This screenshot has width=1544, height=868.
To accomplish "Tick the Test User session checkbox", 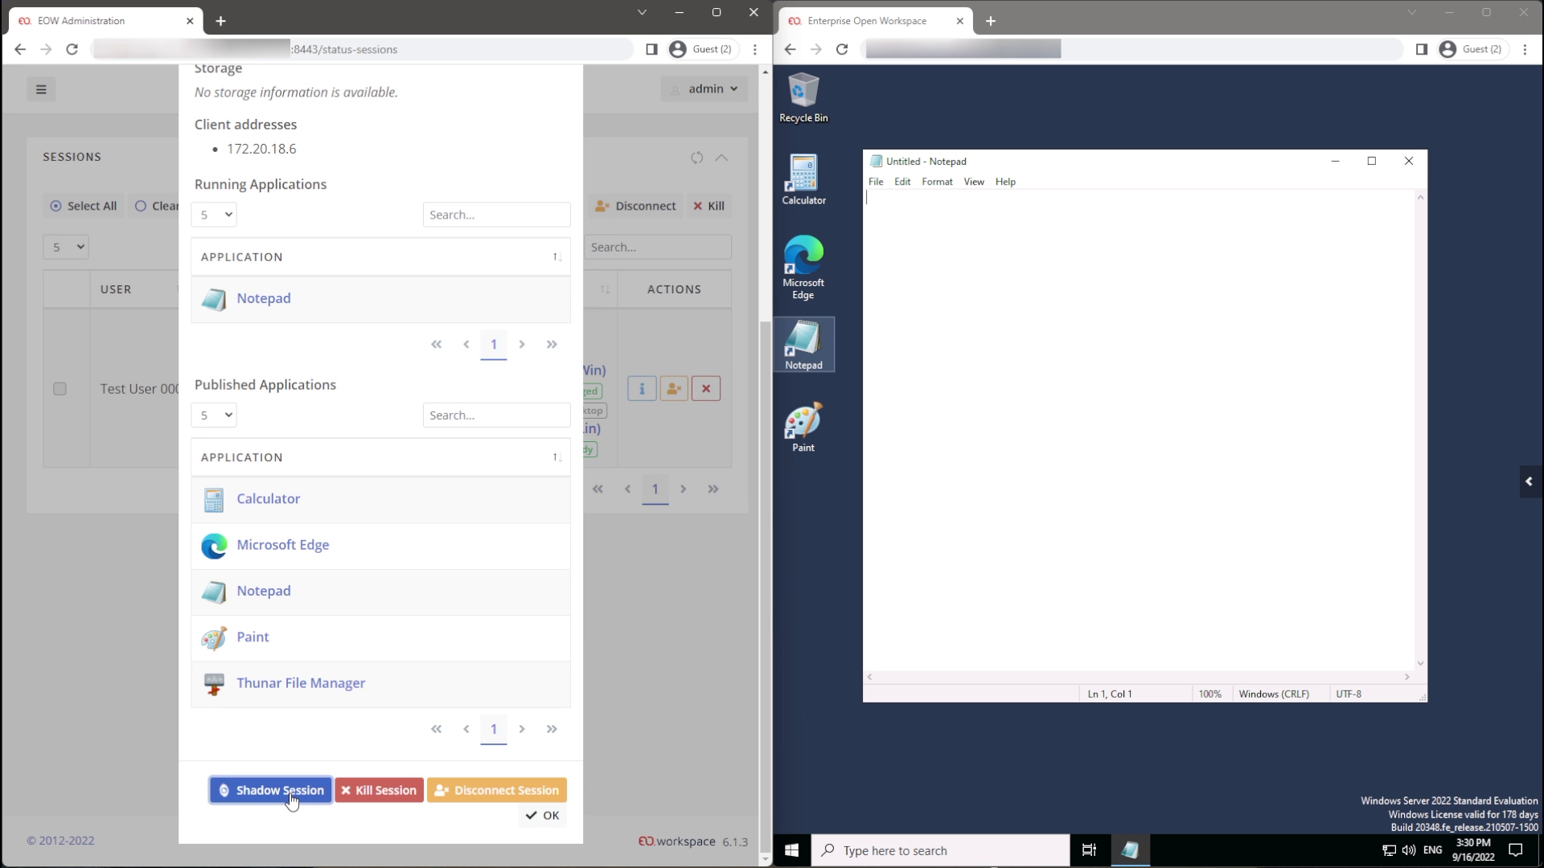I will point(60,389).
